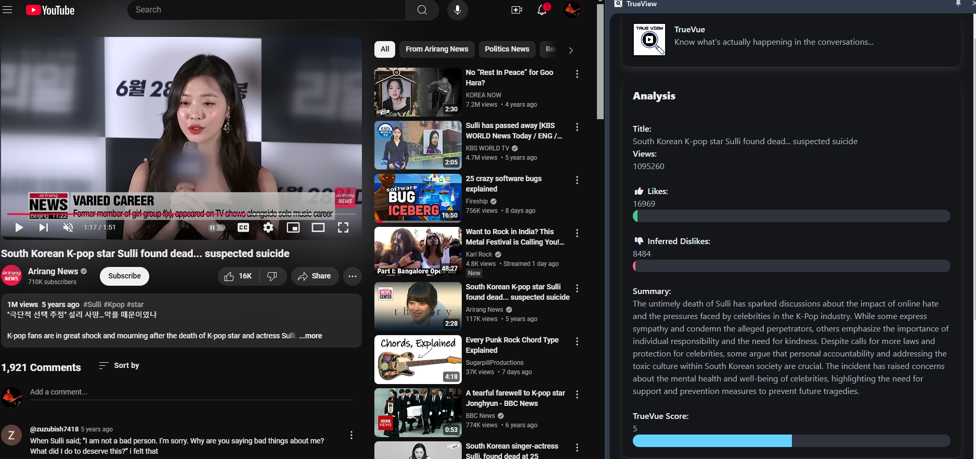Open menu for Goo Hara video

point(577,74)
